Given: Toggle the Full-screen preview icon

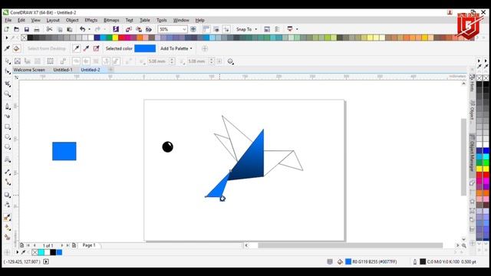Looking at the screenshot, I should click(x=193, y=29).
